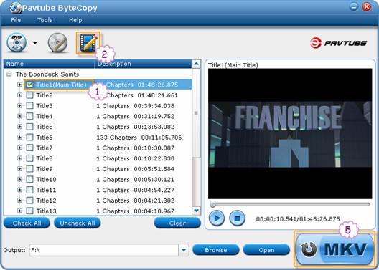Open the film edit pencil tool
The image size is (379, 270).
pyautogui.click(x=88, y=43)
